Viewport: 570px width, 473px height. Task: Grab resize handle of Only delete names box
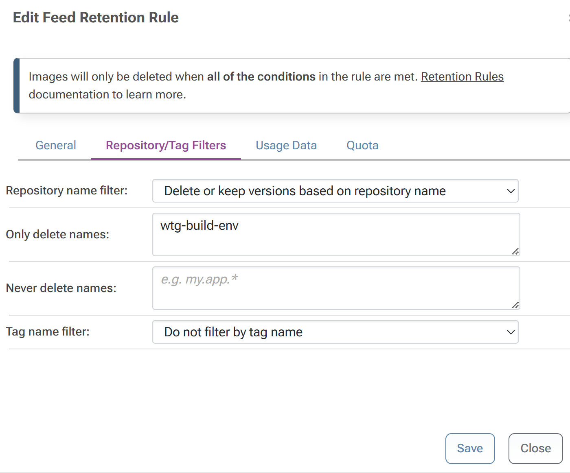[515, 252]
